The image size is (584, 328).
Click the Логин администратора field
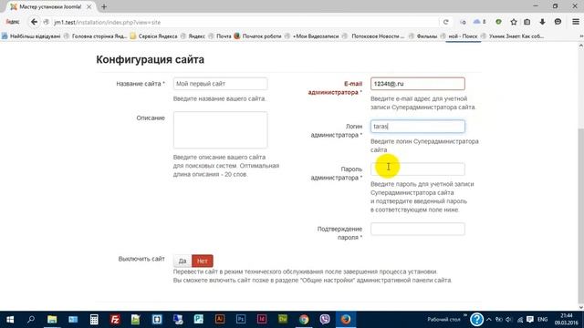click(418, 127)
